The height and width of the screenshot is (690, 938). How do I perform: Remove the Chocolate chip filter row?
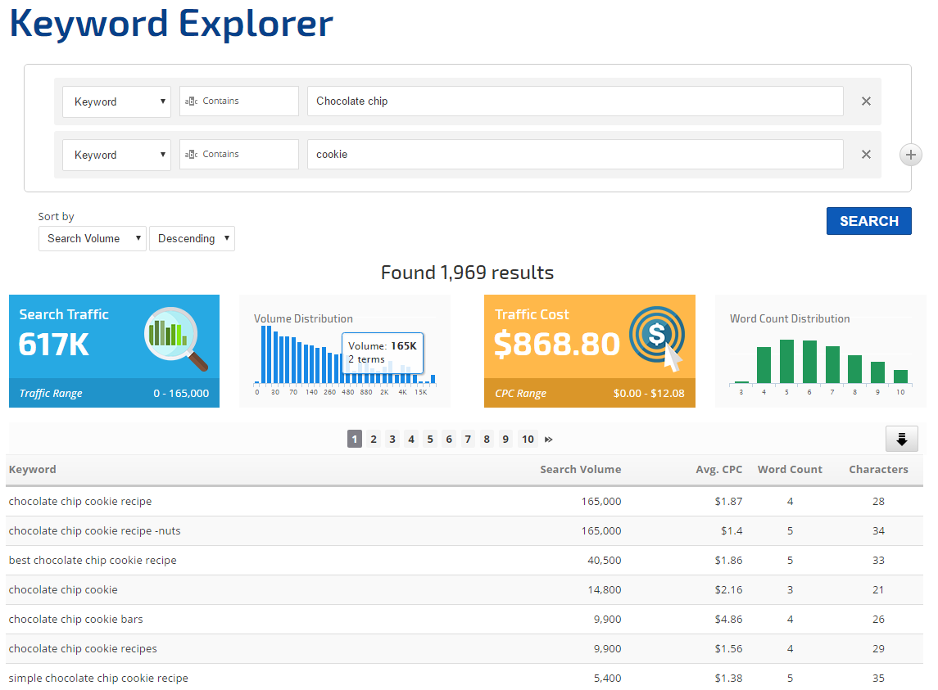[x=866, y=101]
